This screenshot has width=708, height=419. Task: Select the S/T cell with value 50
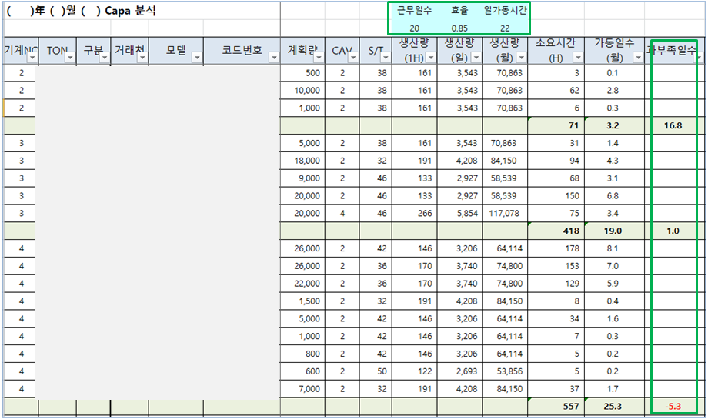point(376,371)
